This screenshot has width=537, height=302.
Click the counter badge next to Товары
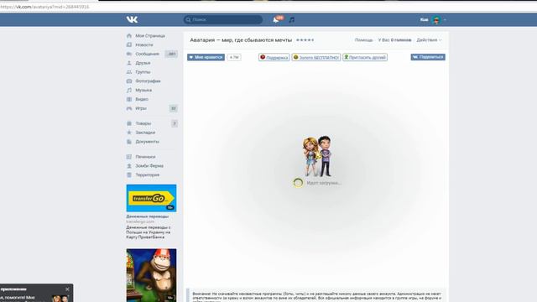click(175, 123)
